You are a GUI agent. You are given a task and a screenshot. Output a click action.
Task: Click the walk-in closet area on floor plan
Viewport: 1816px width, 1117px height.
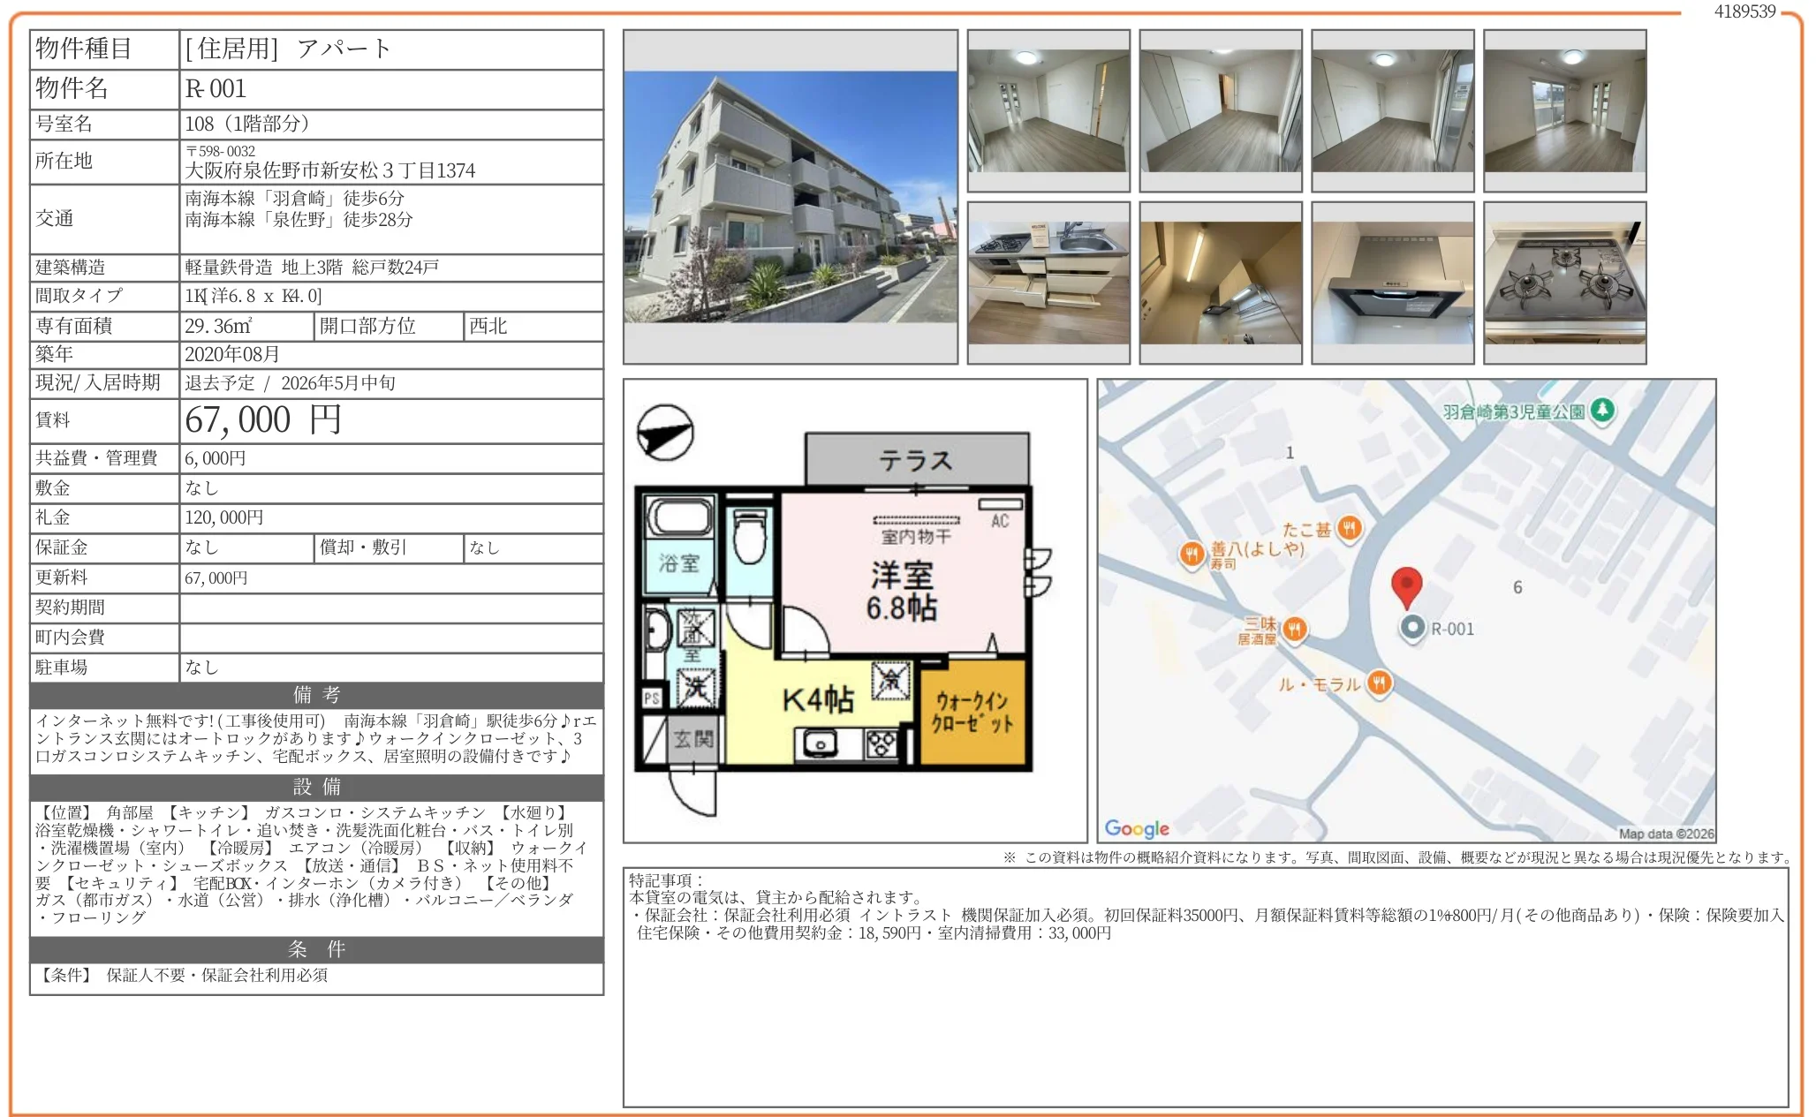[x=972, y=713]
